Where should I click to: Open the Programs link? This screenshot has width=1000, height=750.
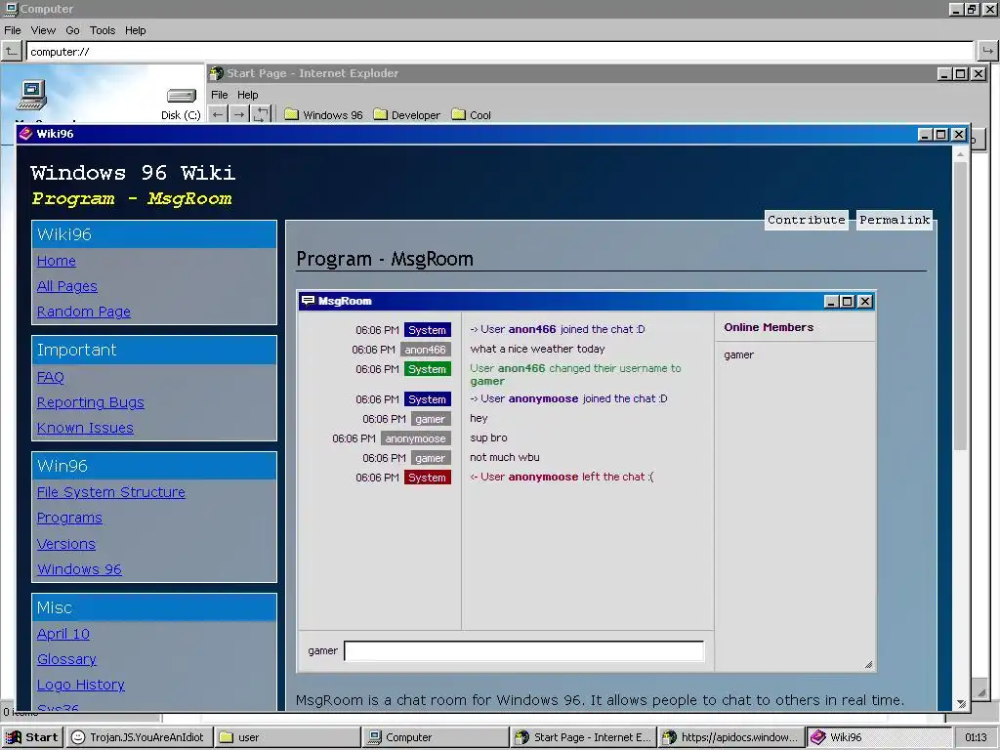click(69, 518)
